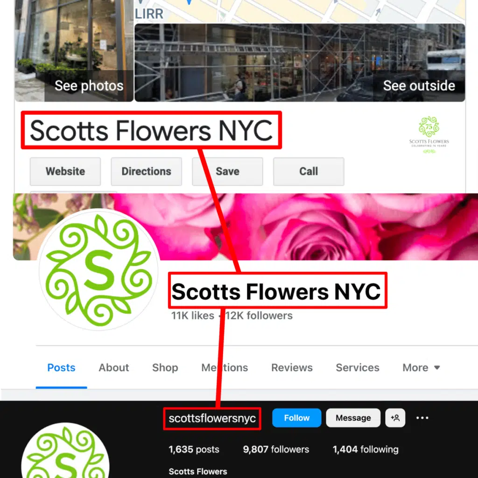
Task: Open the See outside street view
Action: (300, 63)
